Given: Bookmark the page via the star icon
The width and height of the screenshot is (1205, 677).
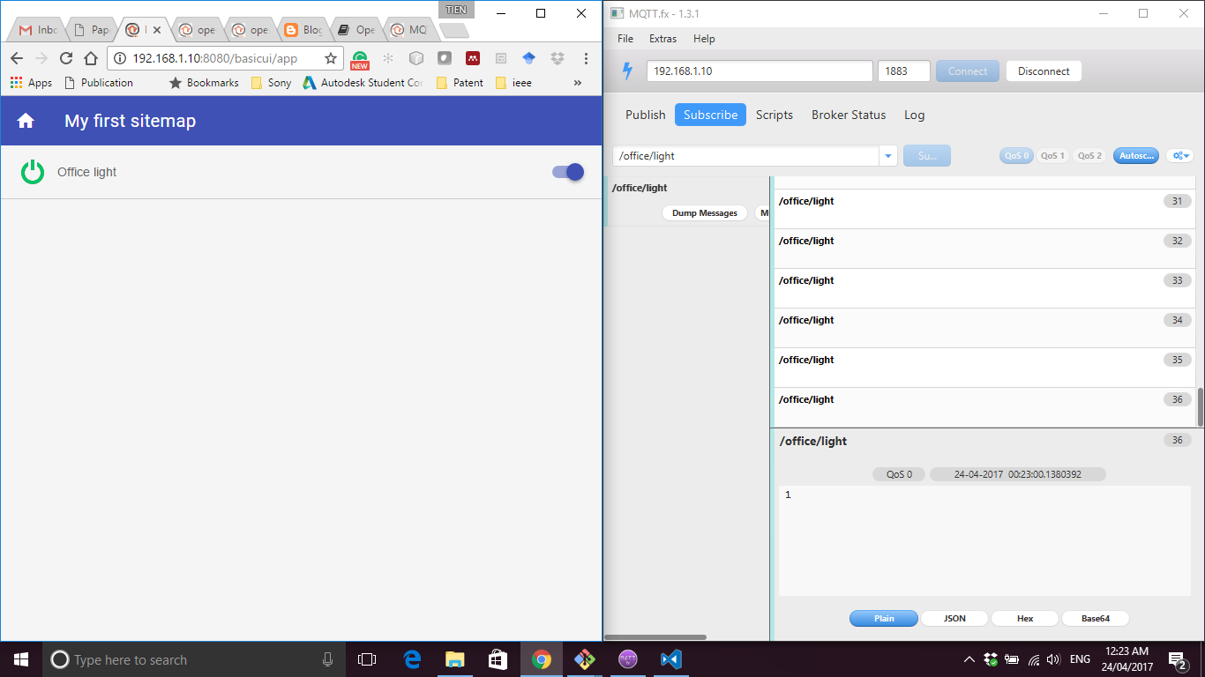Looking at the screenshot, I should tap(328, 58).
